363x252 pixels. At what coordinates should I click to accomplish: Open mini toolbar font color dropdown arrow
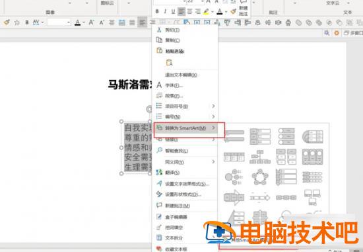[226, 12]
